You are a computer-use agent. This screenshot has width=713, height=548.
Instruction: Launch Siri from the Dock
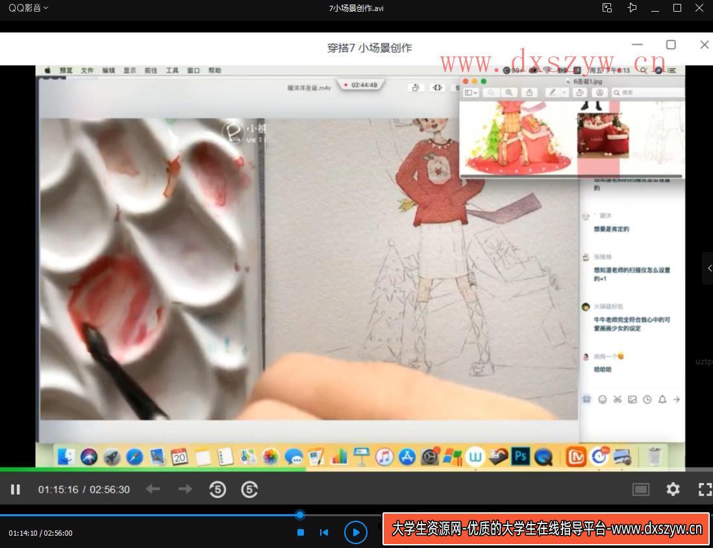point(89,456)
